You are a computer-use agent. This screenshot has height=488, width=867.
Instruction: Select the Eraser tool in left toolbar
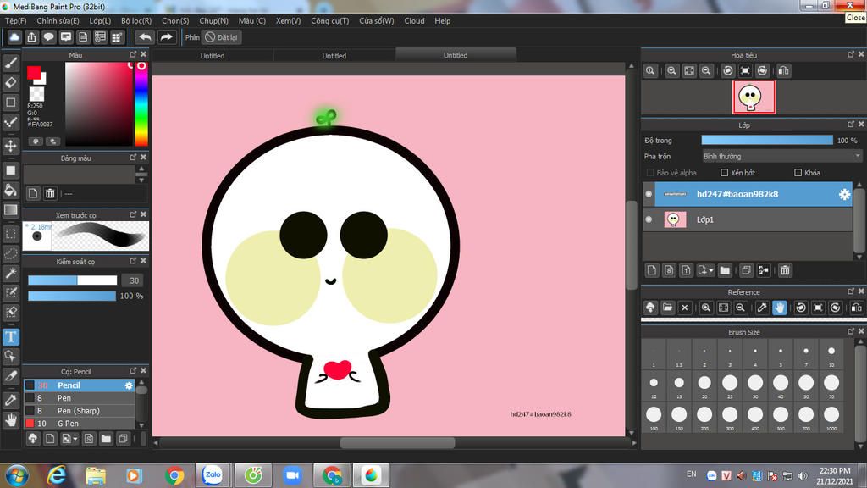11,82
